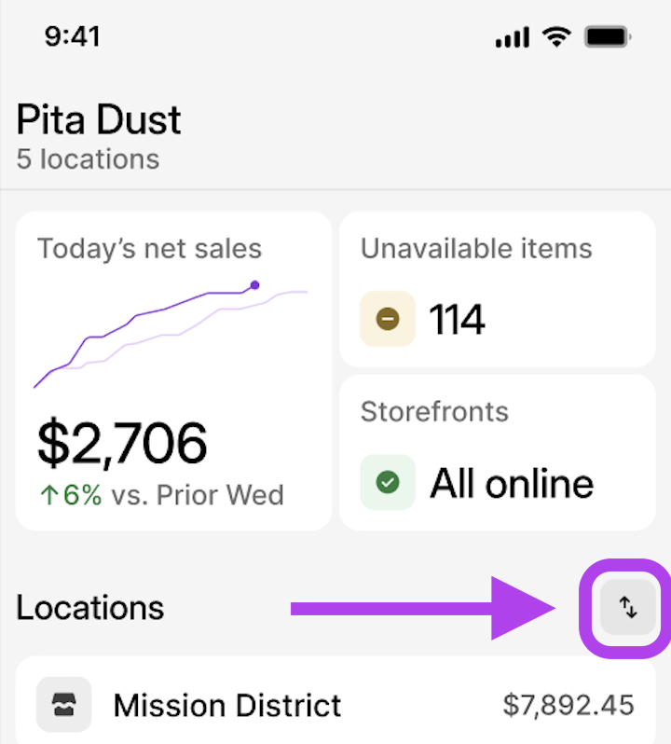Select the Mission District location name
This screenshot has height=744, width=671.
click(x=227, y=705)
